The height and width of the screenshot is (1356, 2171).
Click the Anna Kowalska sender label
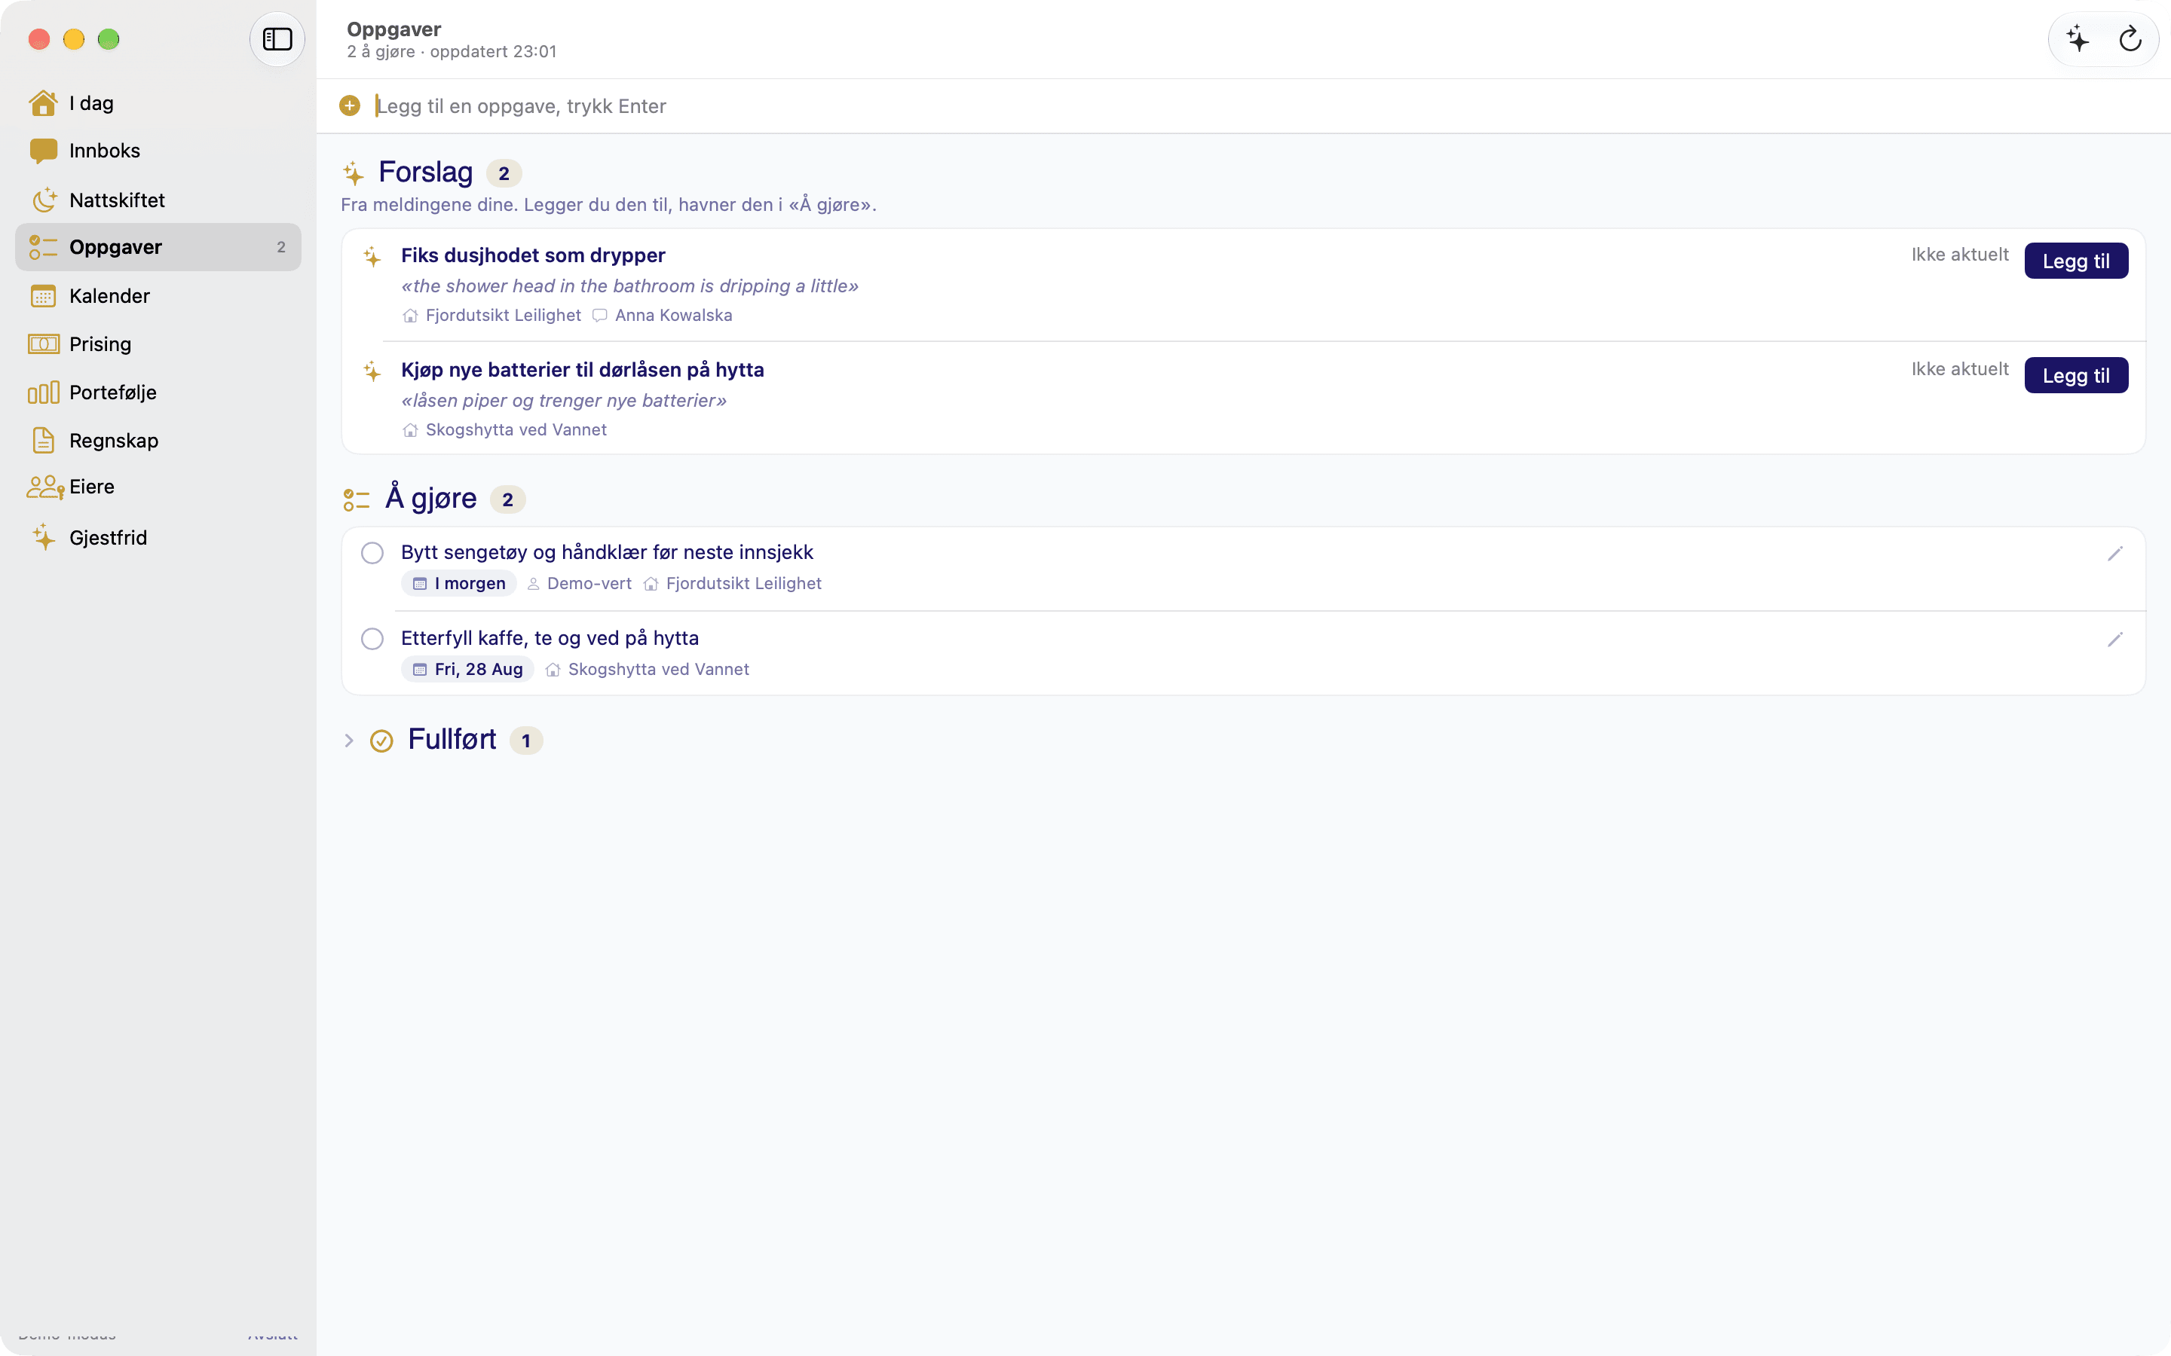(673, 316)
